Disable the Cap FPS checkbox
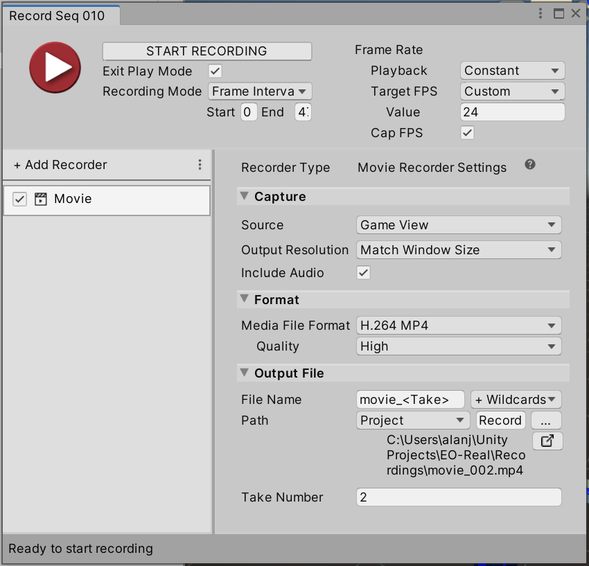The width and height of the screenshot is (589, 566). pyautogui.click(x=468, y=133)
